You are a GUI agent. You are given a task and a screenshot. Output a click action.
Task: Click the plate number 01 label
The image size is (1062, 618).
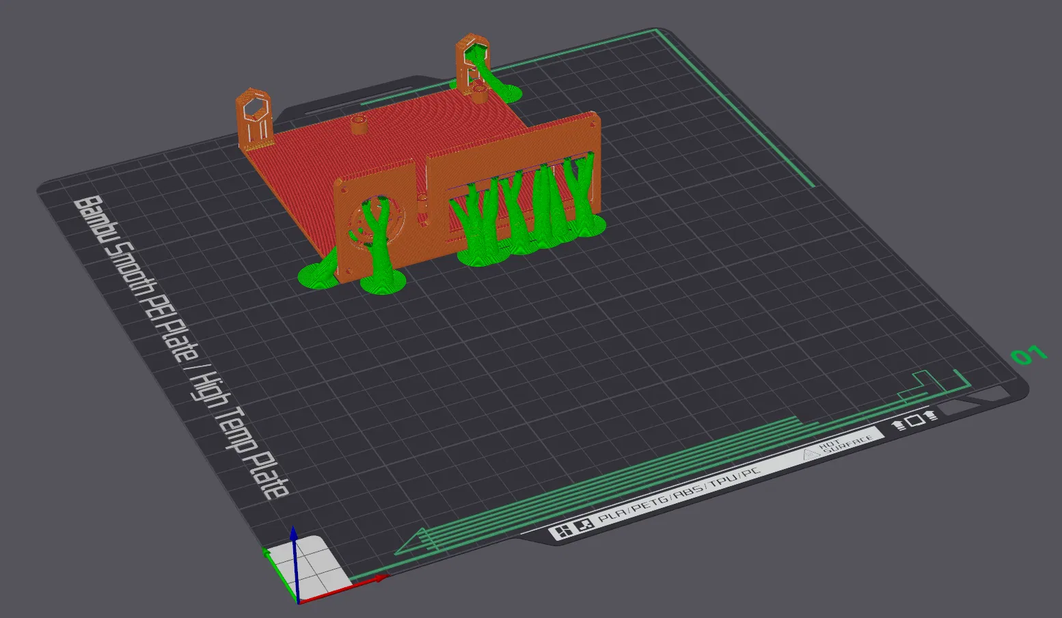pyautogui.click(x=1029, y=355)
